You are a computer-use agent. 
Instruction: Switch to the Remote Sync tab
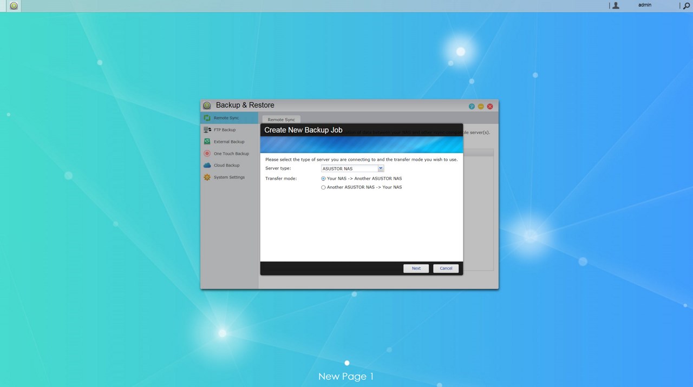(281, 120)
